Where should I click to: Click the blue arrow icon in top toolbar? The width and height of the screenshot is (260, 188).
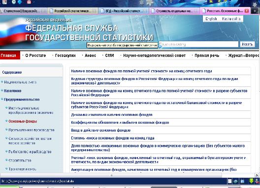20,2
